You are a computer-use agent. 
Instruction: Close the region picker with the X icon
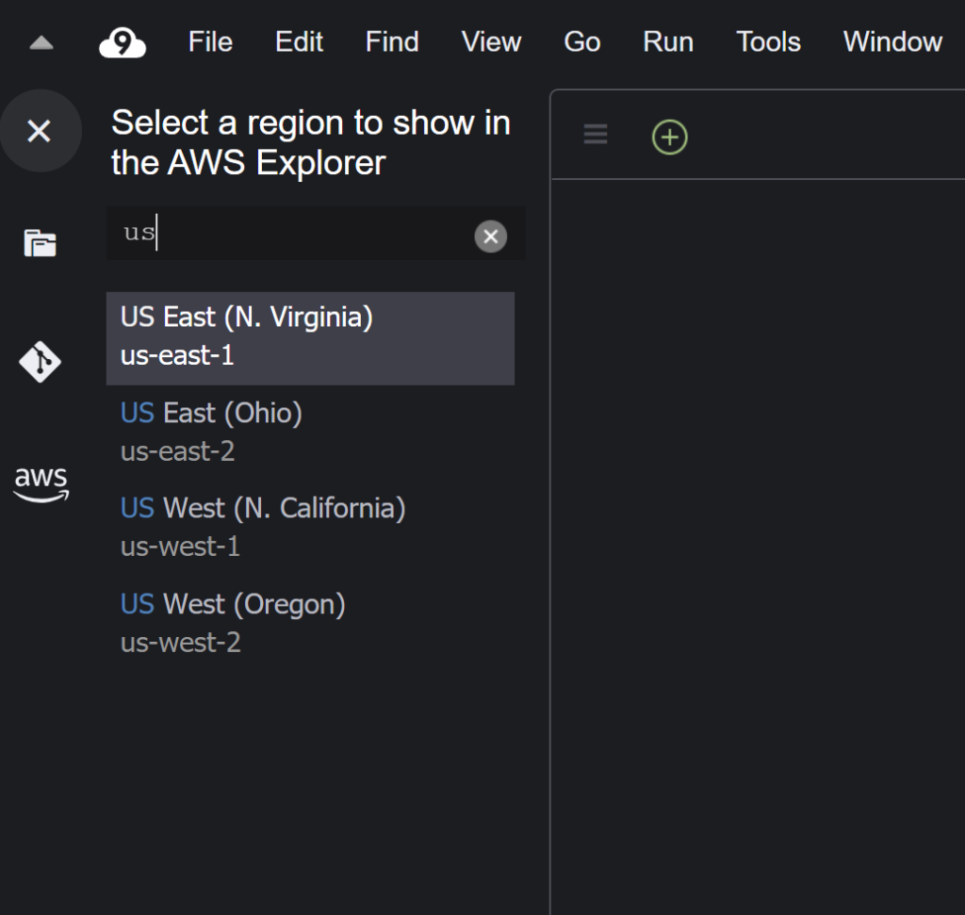coord(40,131)
